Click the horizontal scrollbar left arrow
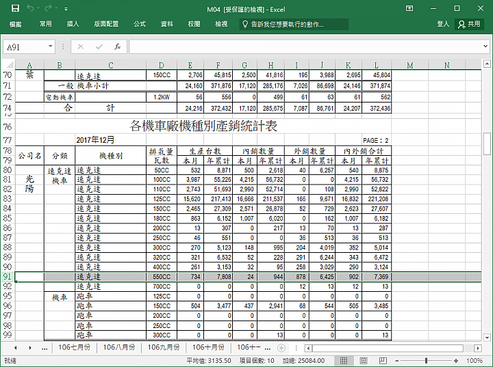Viewport: 493px width, 367px height. (308, 348)
